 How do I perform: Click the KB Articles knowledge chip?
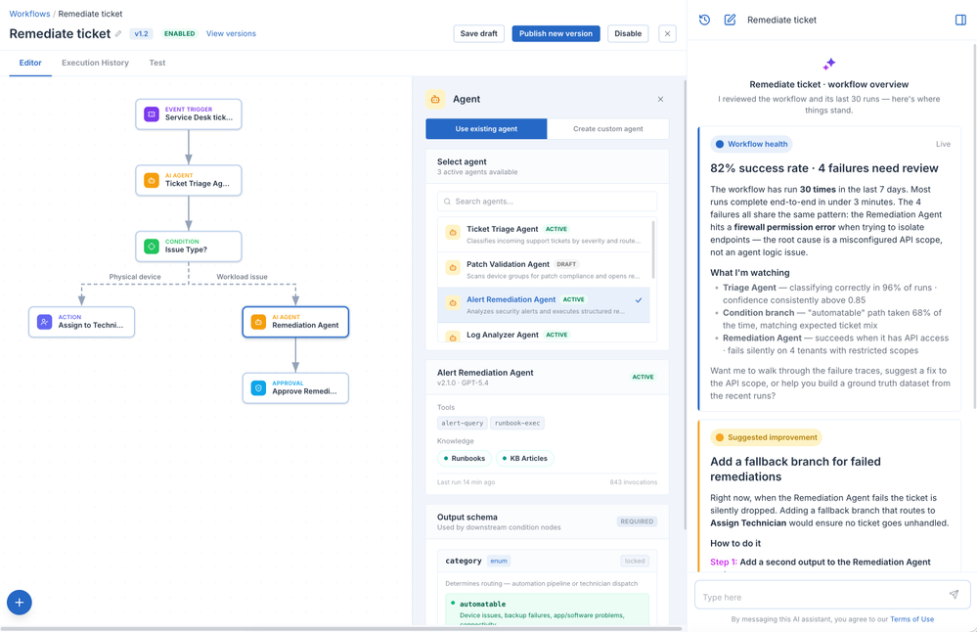coord(525,459)
